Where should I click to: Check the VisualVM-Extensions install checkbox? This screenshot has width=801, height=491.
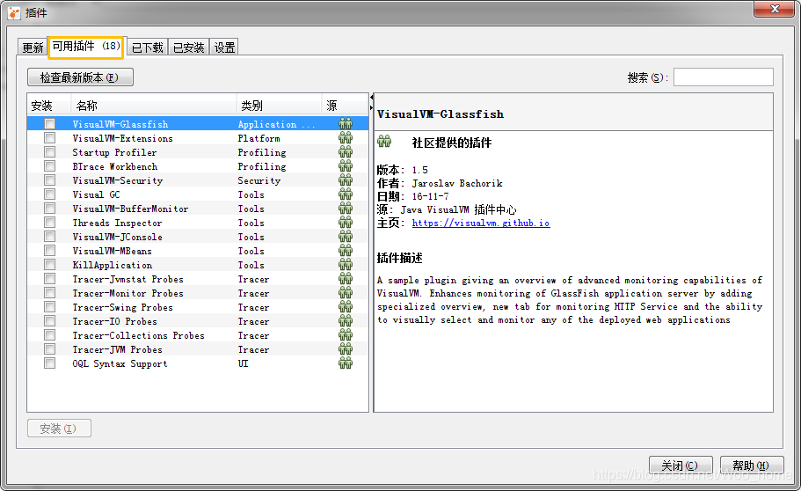[x=49, y=138]
